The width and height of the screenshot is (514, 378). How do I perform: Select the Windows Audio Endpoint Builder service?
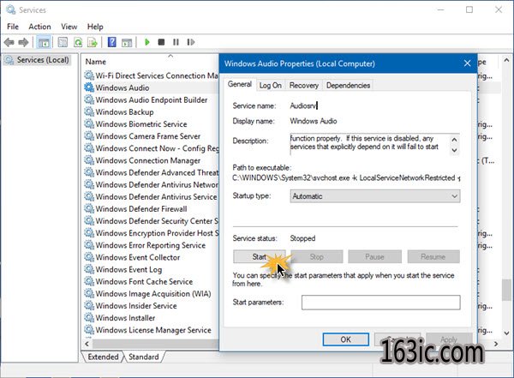[x=152, y=99]
